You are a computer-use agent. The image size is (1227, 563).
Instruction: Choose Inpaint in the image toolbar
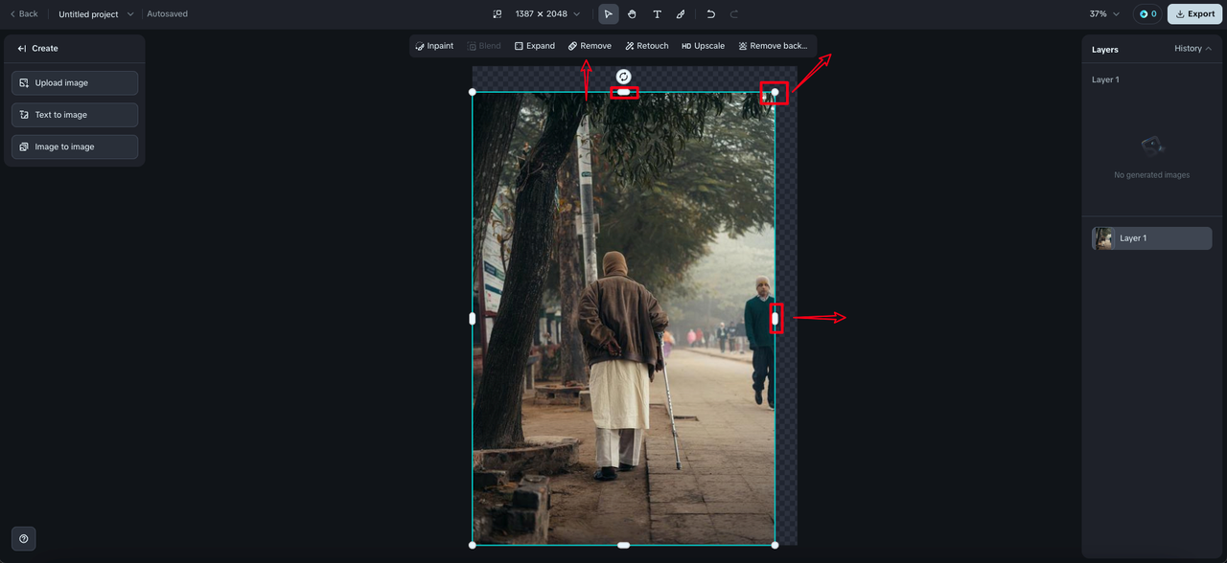[434, 46]
